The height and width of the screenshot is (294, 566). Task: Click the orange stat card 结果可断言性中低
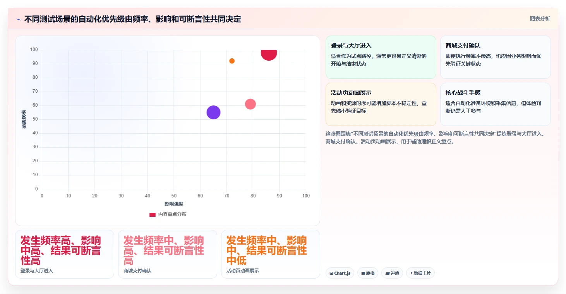tap(271, 254)
